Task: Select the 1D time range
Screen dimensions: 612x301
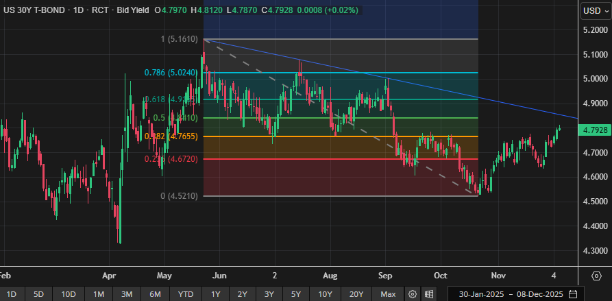Action: click(x=12, y=294)
